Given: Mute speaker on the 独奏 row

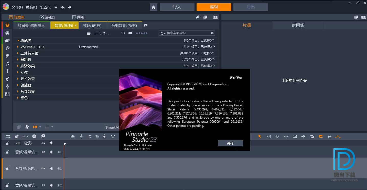Looking at the screenshot, I should coord(51,143).
